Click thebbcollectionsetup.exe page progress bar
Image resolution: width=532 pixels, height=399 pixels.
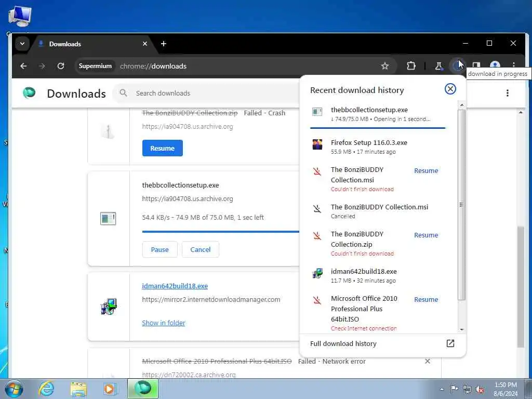pyautogui.click(x=220, y=232)
